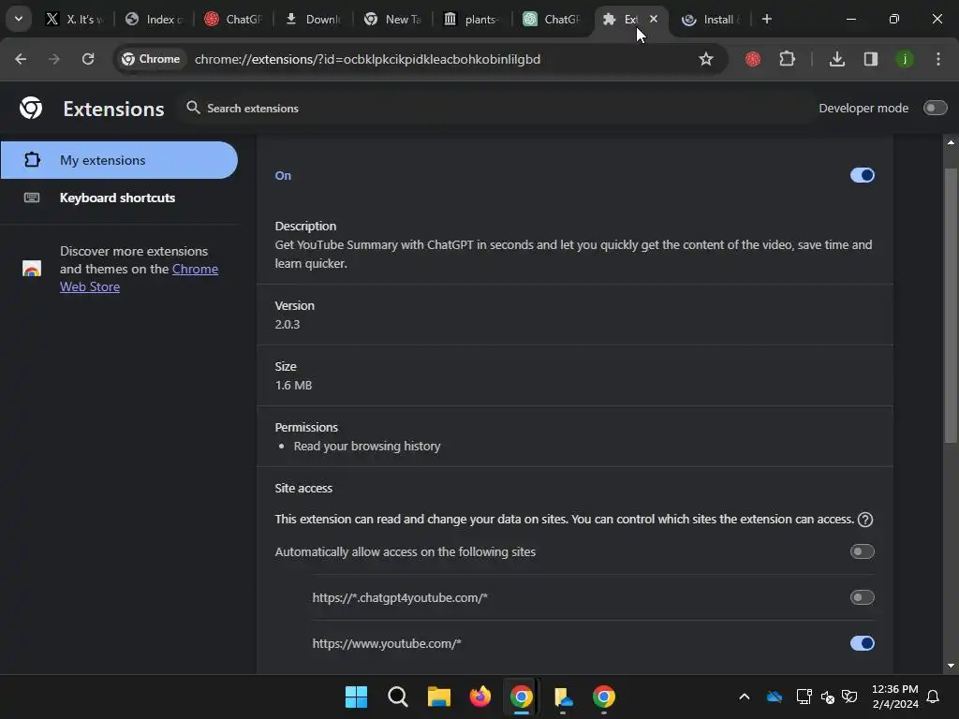Go forward to next page
Viewport: 959px width, 719px height.
click(x=53, y=59)
